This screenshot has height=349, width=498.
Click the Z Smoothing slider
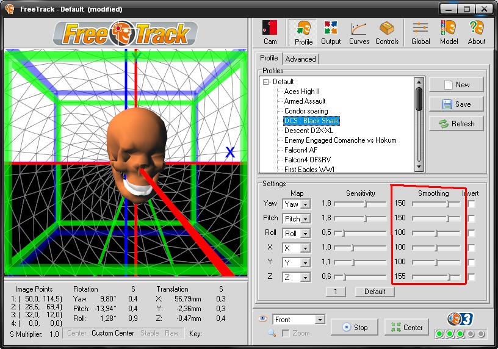click(x=436, y=277)
